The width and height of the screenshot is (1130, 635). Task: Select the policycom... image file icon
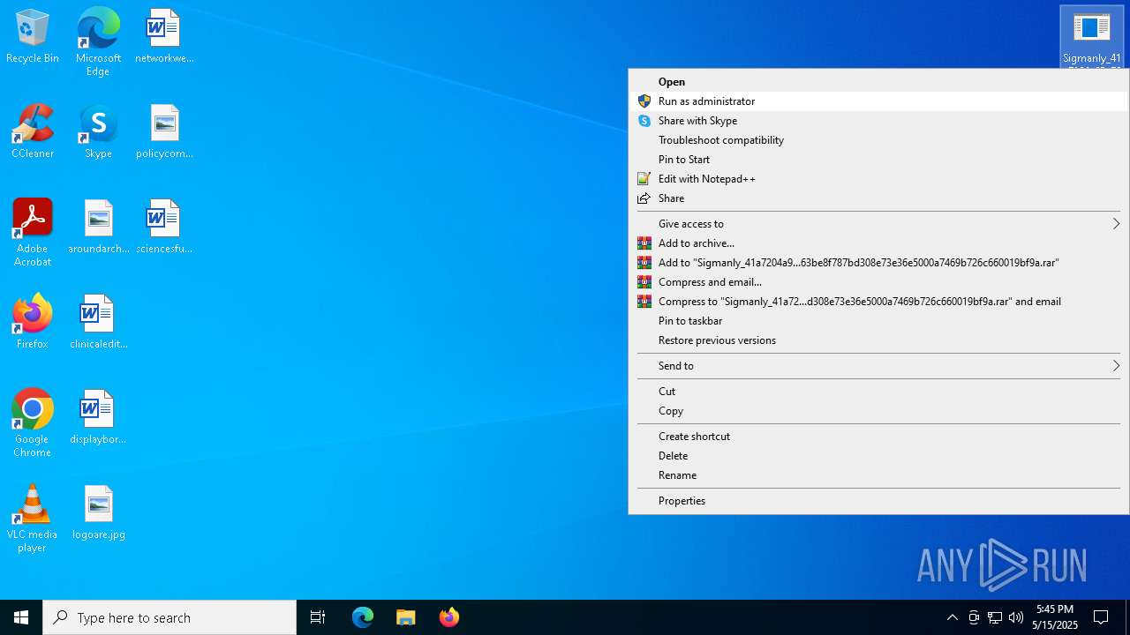point(164,132)
